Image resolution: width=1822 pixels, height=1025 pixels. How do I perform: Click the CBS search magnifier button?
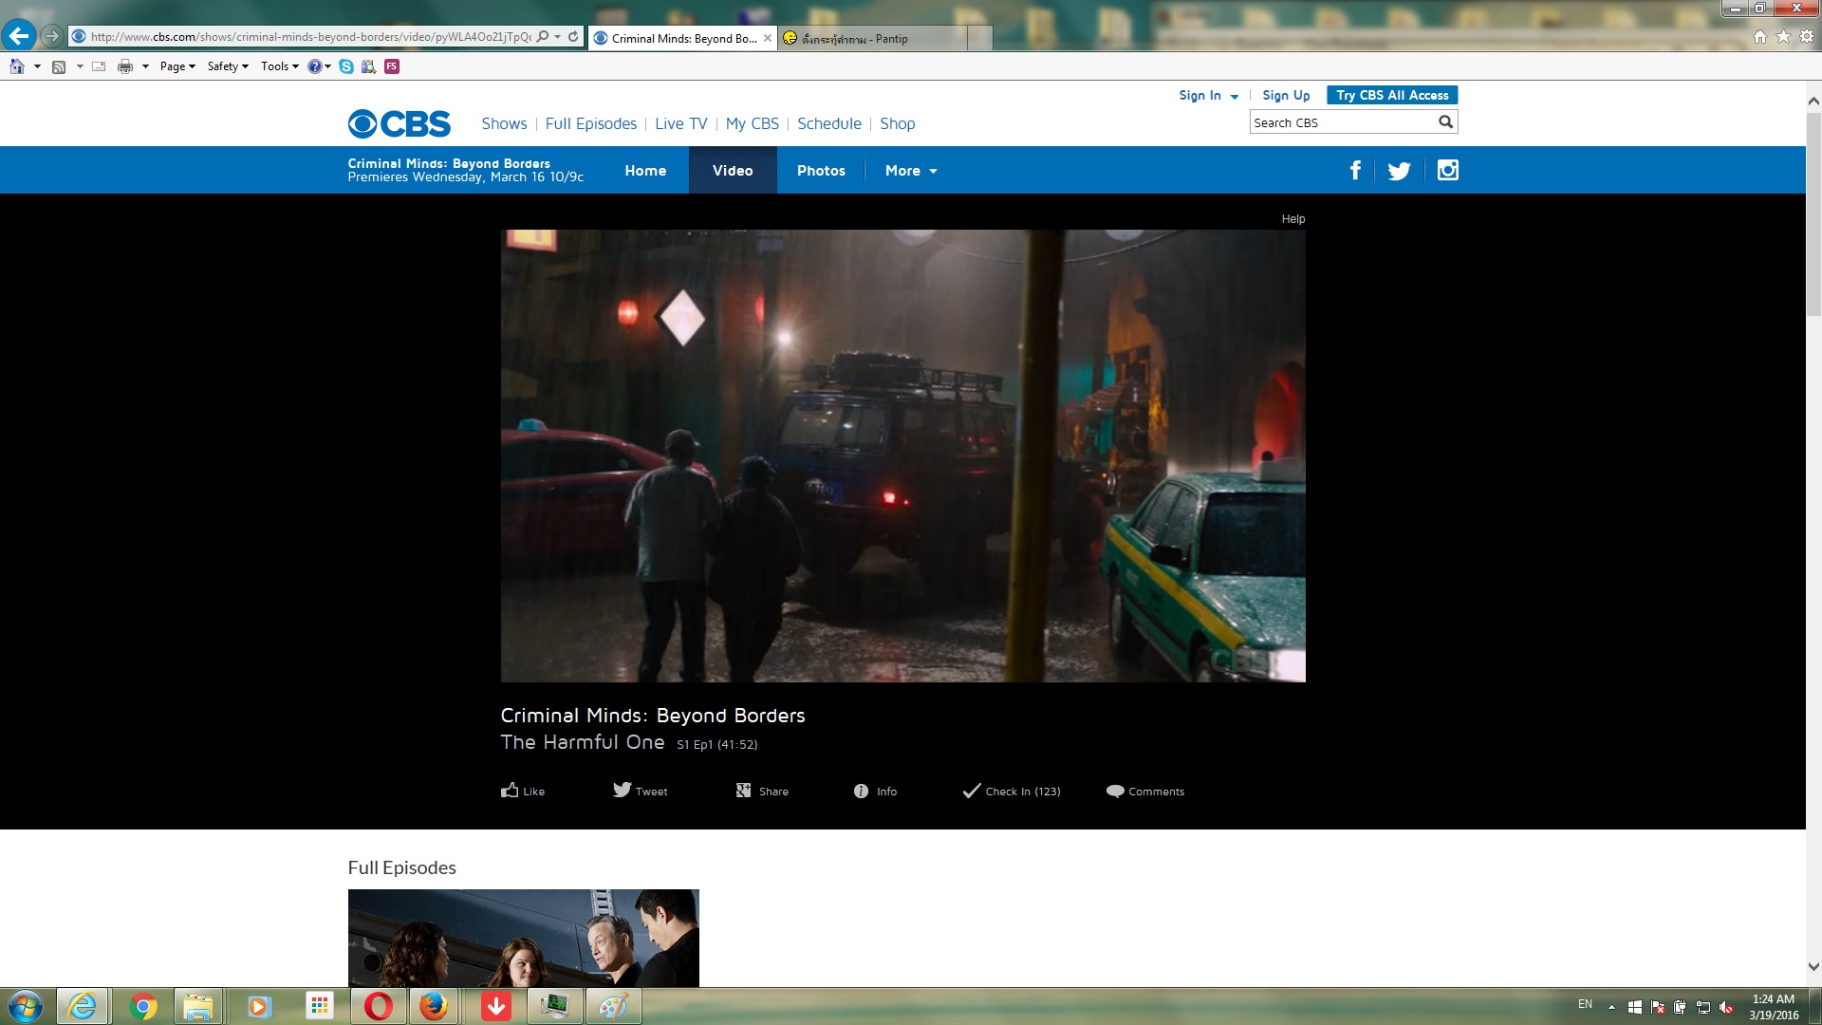point(1445,122)
